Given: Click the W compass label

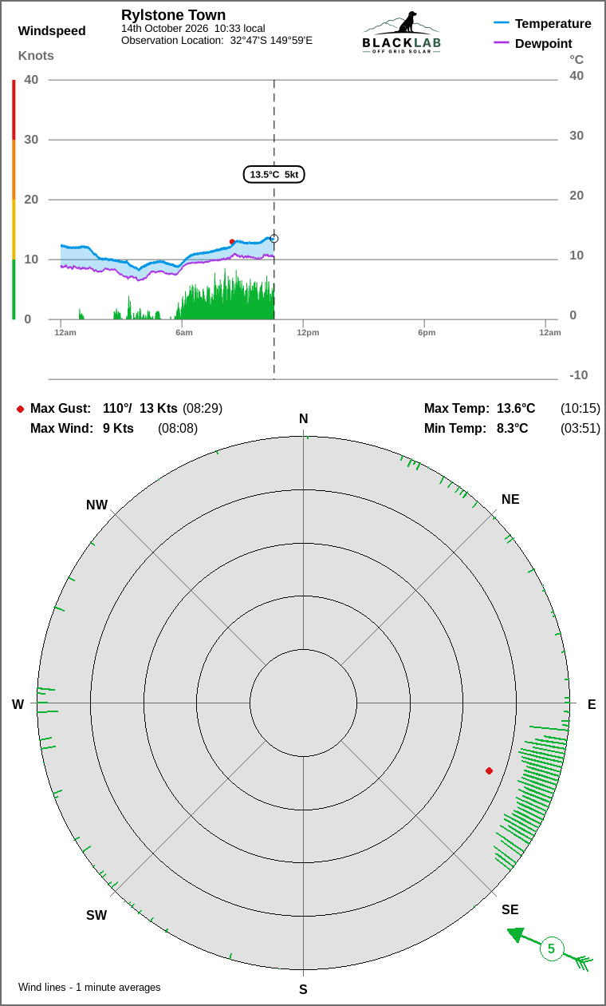Looking at the screenshot, I should [x=18, y=704].
